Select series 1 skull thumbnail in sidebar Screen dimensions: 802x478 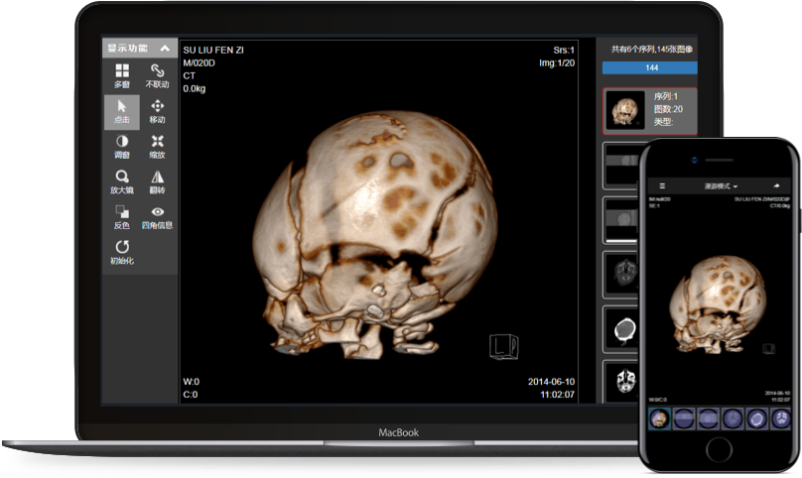point(625,110)
